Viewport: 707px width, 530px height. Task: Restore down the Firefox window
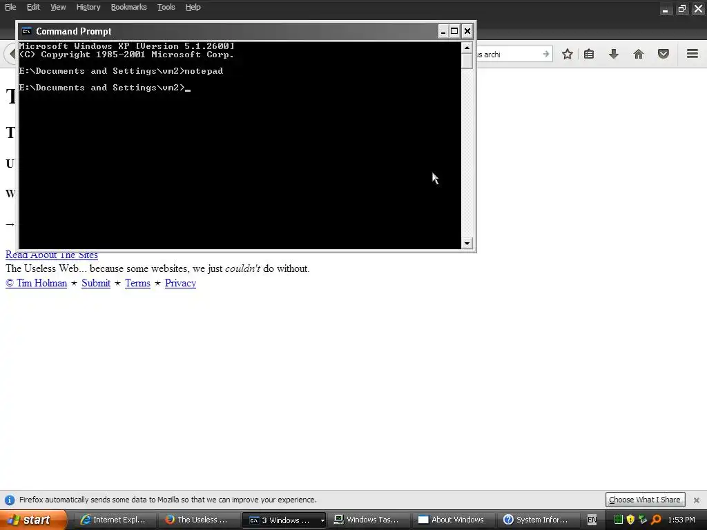[x=681, y=8]
